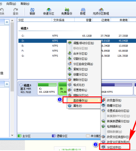Select 删除分区(D) from the context menu
Viewport: 136px width, 151px height.
84,80
